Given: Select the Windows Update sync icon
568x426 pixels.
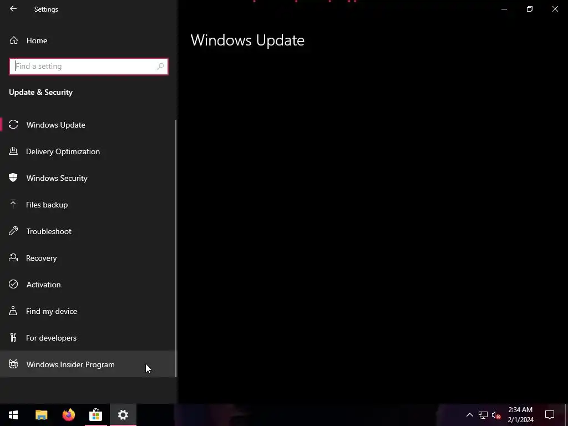Looking at the screenshot, I should [13, 125].
